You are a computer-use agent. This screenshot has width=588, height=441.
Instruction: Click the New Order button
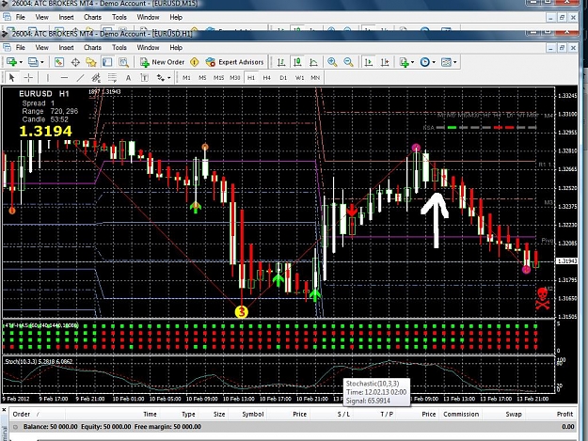tap(162, 62)
